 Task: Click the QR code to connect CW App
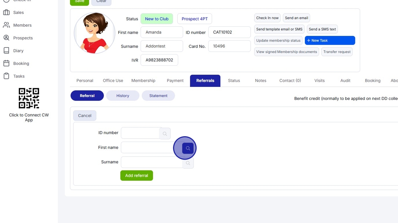[x=29, y=98]
